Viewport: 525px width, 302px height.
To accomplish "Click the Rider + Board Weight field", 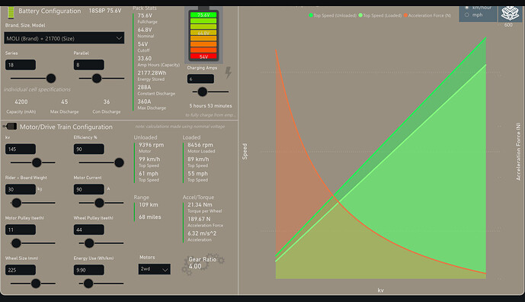I will coord(21,189).
